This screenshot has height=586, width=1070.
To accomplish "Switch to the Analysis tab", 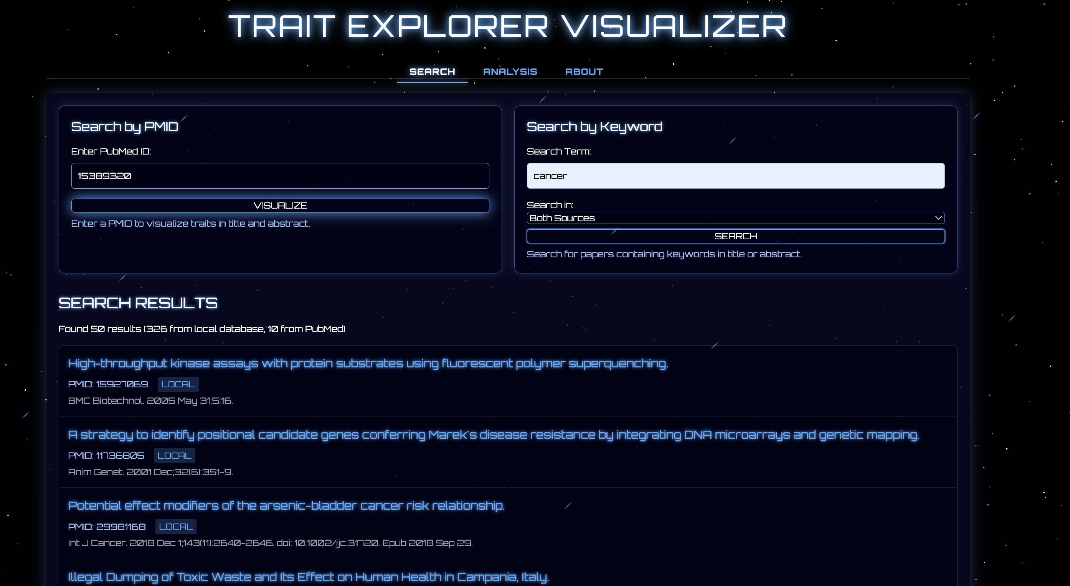I will (x=510, y=71).
